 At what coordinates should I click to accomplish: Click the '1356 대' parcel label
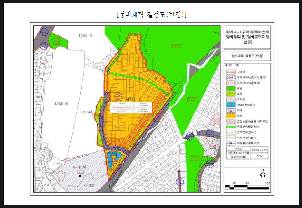[x=61, y=104]
